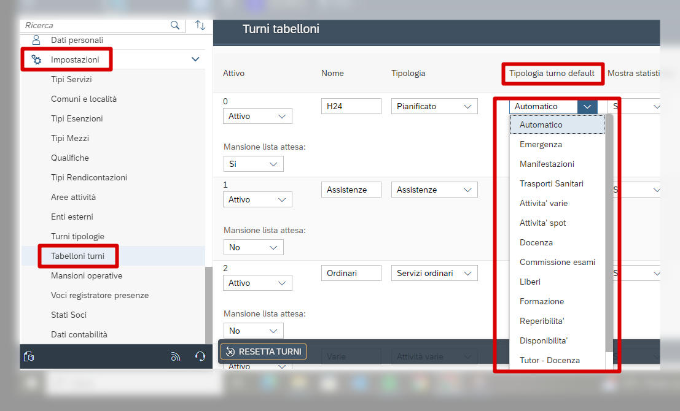Open the Attivo dropdown for H24 row

257,116
